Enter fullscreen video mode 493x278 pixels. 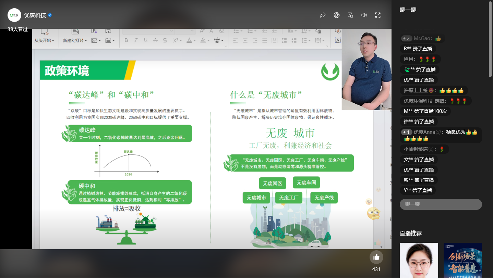[x=378, y=15]
